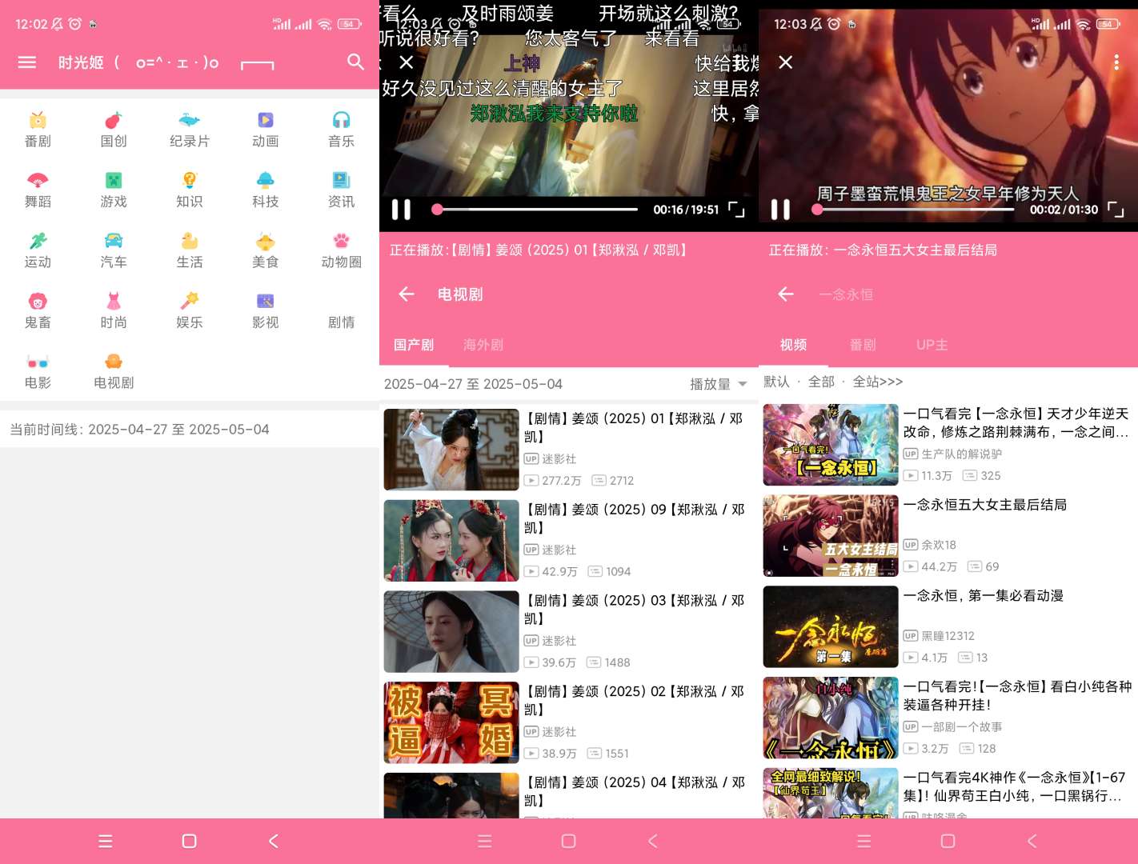The width and height of the screenshot is (1138, 864).
Task: Pause the 姜颂 video playback
Action: click(x=401, y=210)
